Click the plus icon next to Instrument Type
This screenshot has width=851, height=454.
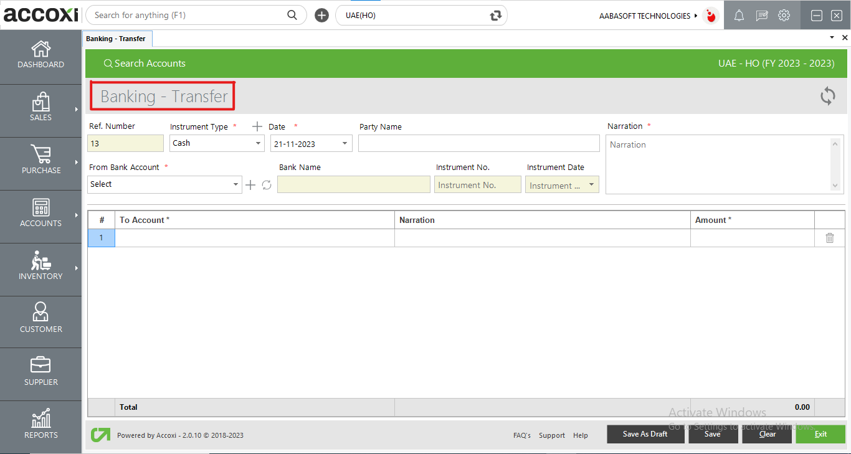tap(257, 126)
